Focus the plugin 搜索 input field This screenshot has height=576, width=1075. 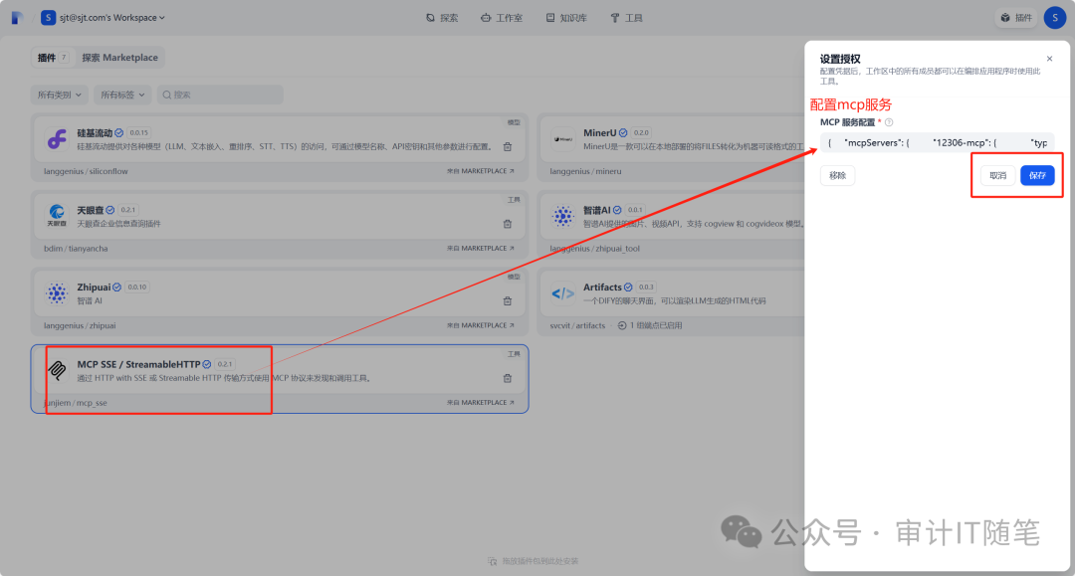(220, 96)
